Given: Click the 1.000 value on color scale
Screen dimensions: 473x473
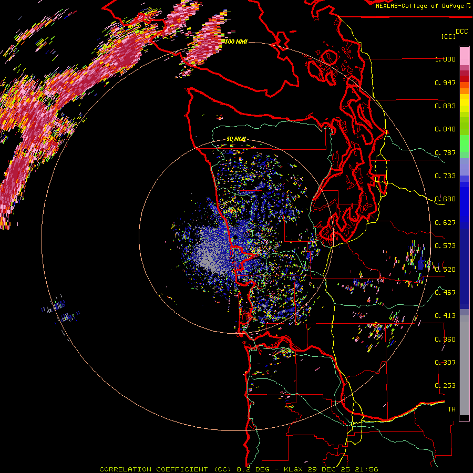Looking at the screenshot, I should coord(445,59).
